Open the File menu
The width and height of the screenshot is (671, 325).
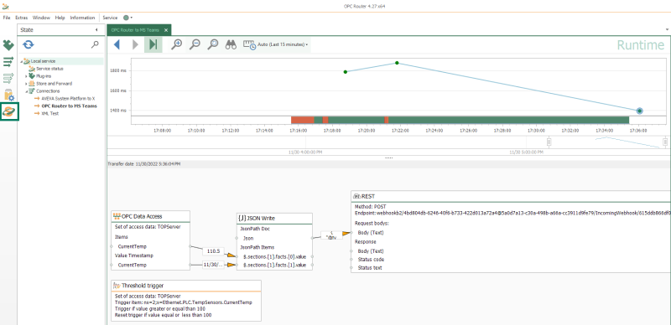click(x=7, y=18)
